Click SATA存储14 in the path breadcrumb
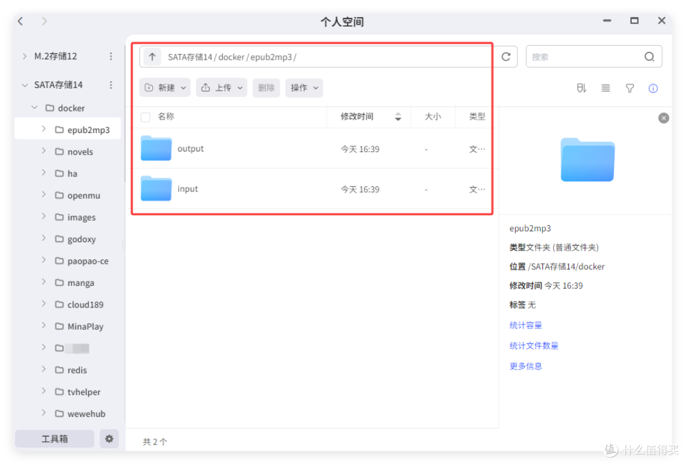This screenshot has height=464, width=685. point(190,57)
